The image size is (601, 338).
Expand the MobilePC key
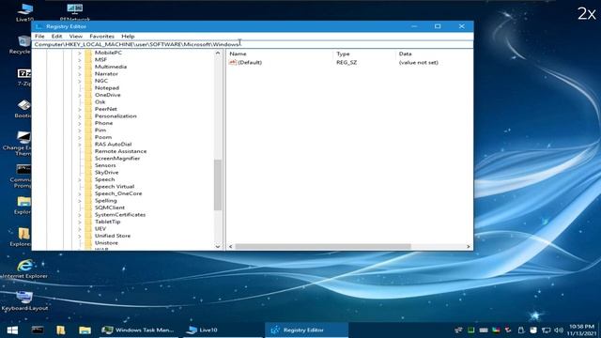coord(79,53)
